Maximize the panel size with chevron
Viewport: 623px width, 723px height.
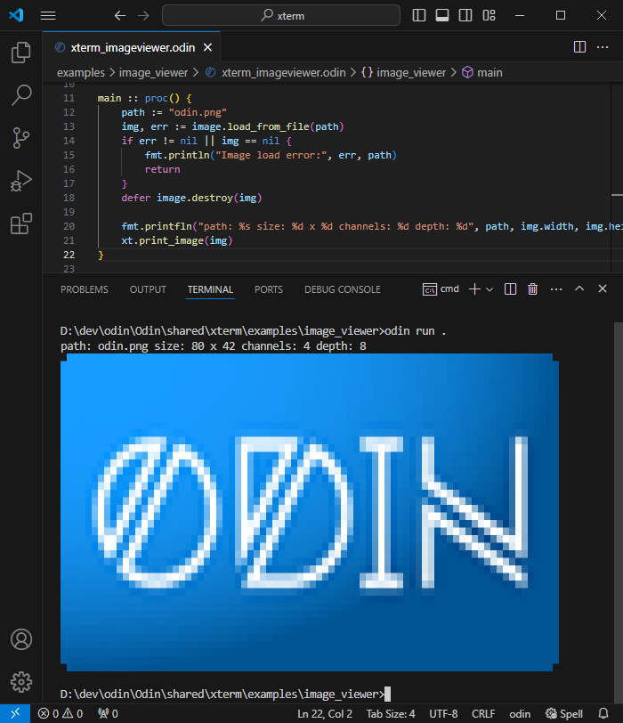coord(579,288)
